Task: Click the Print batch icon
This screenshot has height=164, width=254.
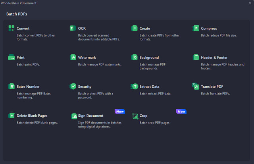Action: [12, 57]
